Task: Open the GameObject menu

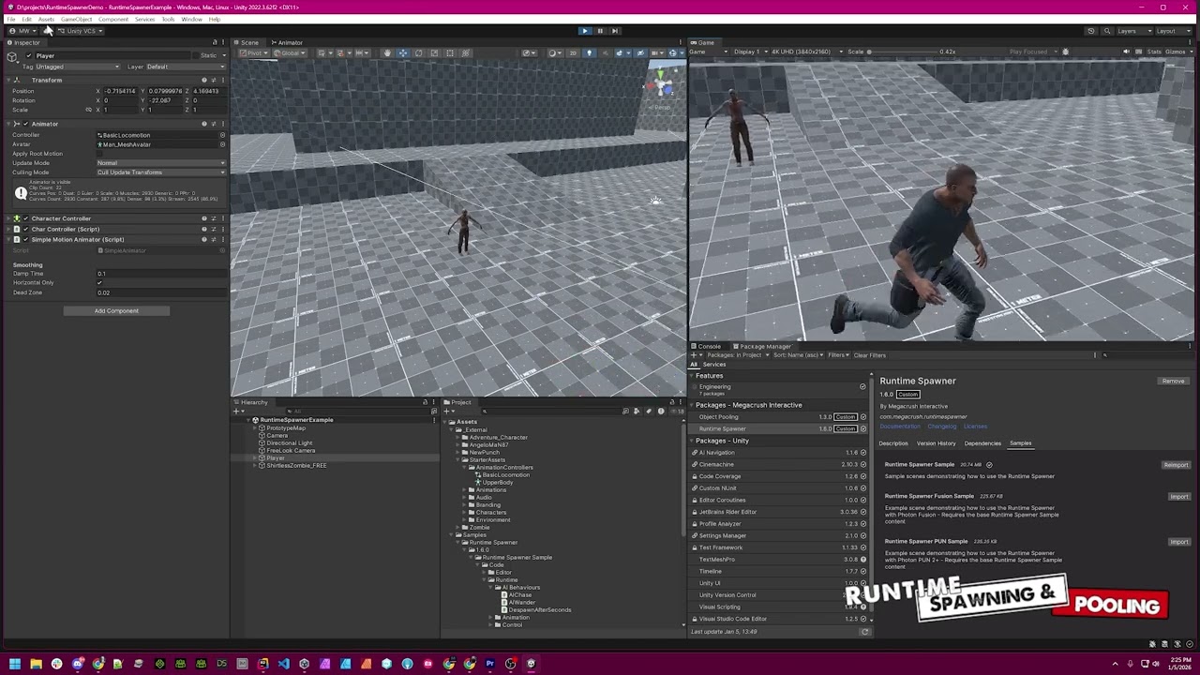Action: [x=77, y=19]
